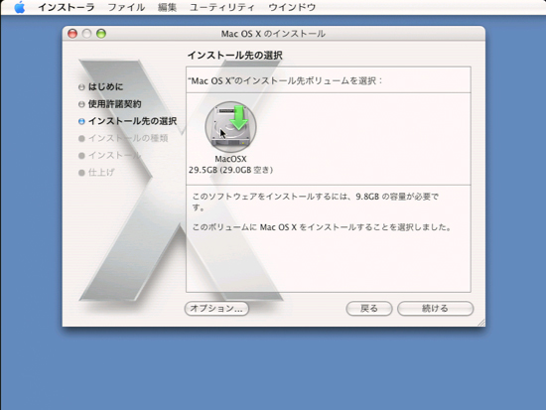This screenshot has width=546, height=410.
Task: Click the window resize grip corner
Action: [481, 323]
